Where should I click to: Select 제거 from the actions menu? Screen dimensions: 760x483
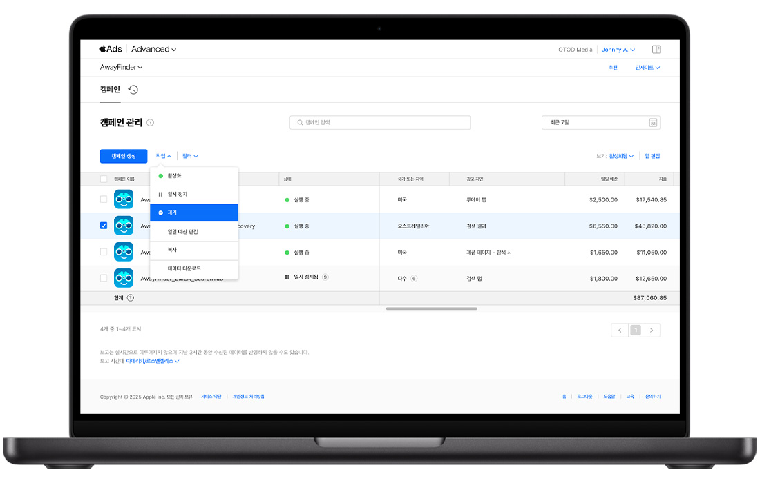pos(193,213)
